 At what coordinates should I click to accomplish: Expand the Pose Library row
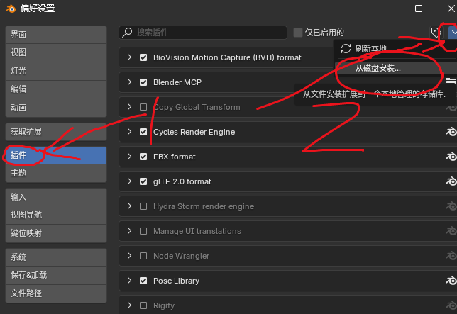pyautogui.click(x=129, y=281)
